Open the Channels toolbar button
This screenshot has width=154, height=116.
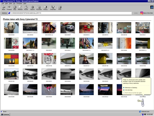coord(53,8)
